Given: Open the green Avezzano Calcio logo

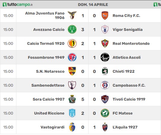Looking at the screenshot, I should (72, 29).
